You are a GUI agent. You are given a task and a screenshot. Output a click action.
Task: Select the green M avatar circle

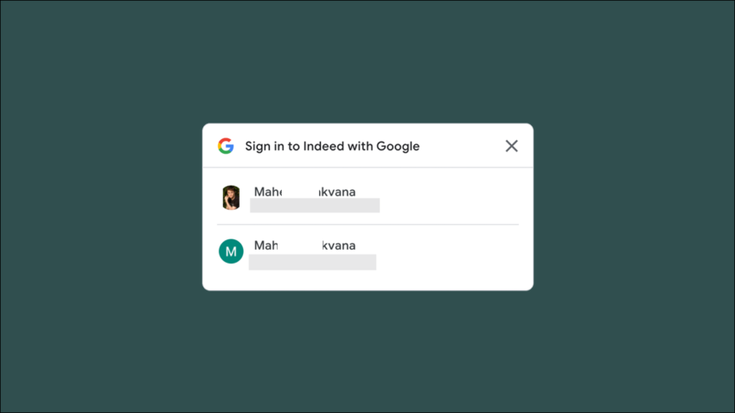pos(231,251)
